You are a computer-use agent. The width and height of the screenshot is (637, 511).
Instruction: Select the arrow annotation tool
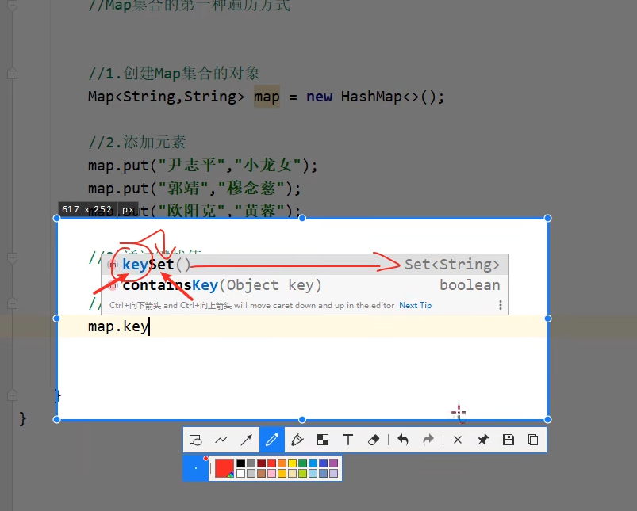click(246, 440)
